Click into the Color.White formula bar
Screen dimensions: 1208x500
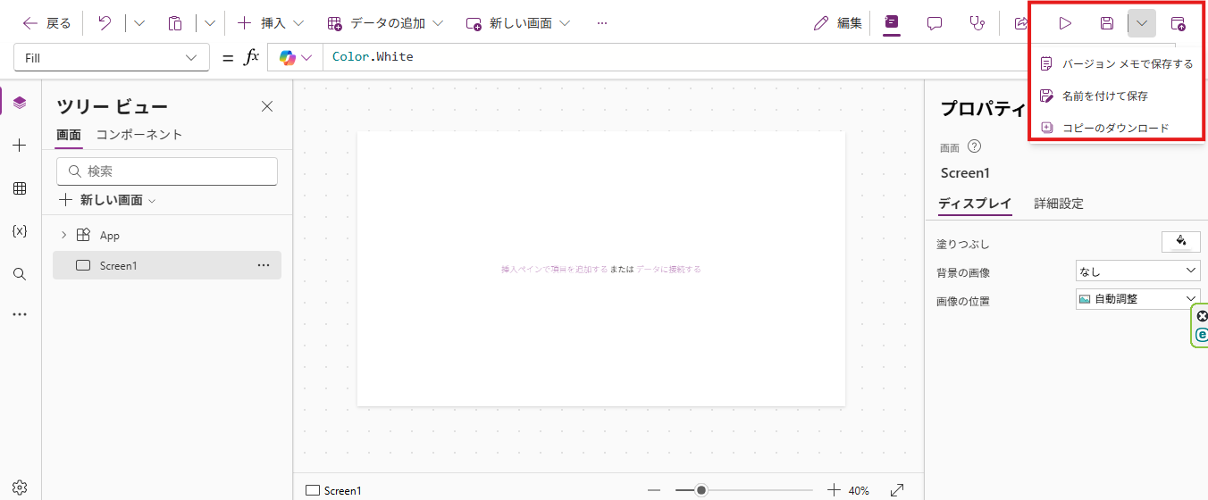(675, 57)
